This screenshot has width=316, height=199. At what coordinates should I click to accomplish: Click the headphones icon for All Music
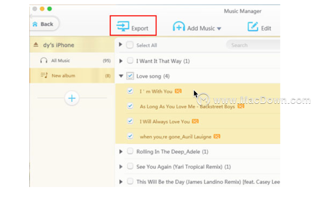click(x=44, y=61)
